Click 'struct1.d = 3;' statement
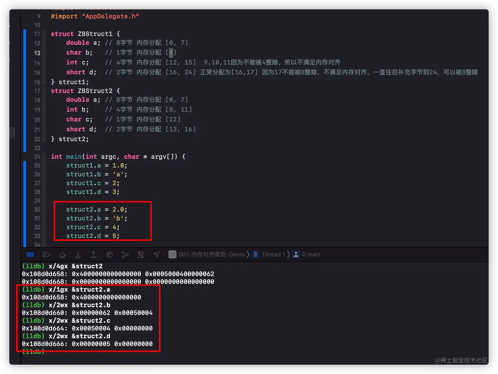The width and height of the screenshot is (498, 374). pos(93,192)
